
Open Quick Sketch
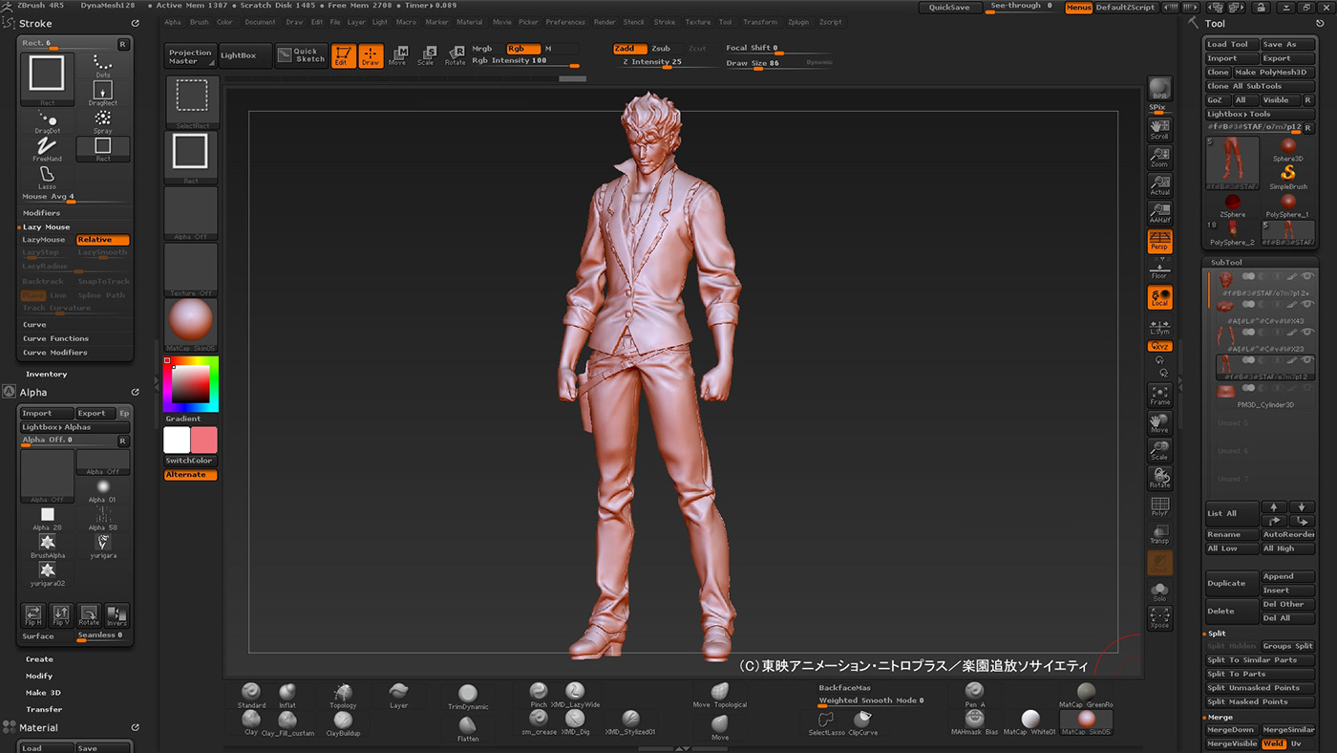[302, 55]
